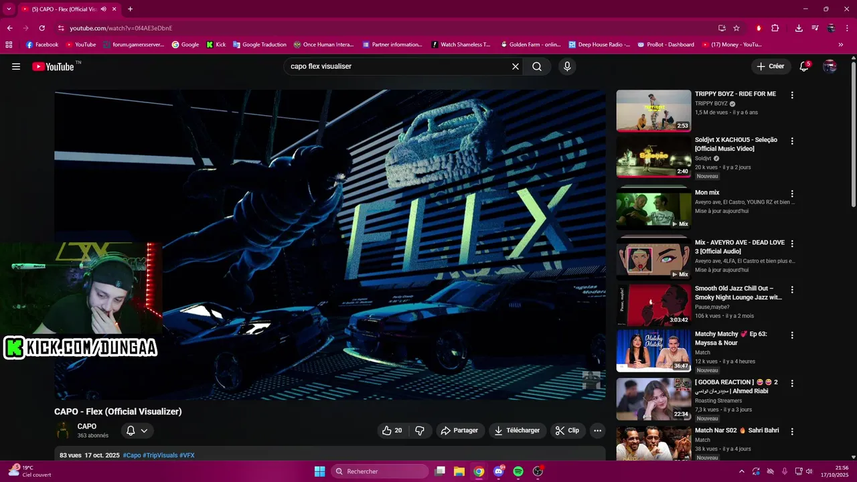
Task: Like the video with thumbs up
Action: (393, 430)
